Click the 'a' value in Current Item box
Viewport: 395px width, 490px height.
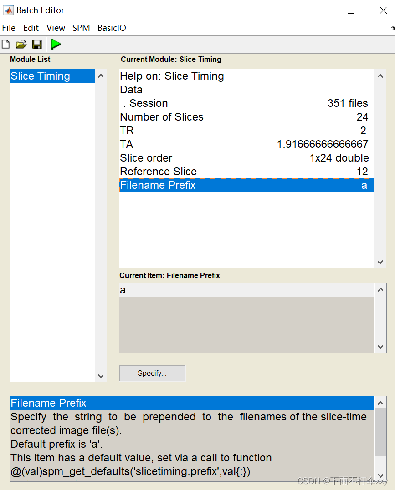(x=246, y=290)
